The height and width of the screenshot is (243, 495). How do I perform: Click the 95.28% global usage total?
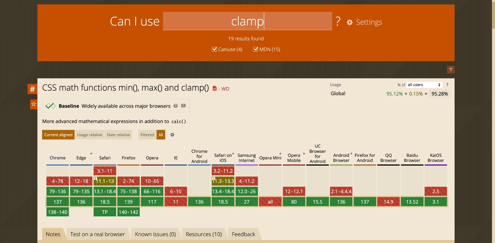[440, 94]
